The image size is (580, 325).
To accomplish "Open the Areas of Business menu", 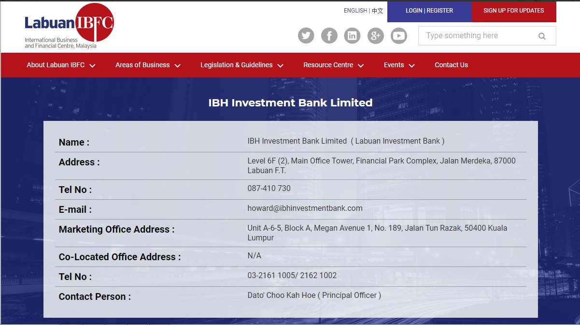I will point(143,65).
